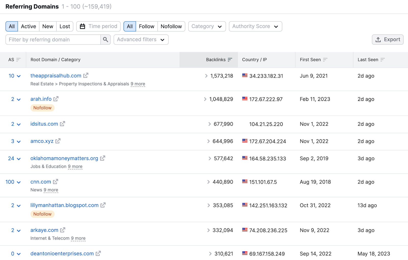Expand backlinks arrow next to 644,996
The image size is (408, 260).
209,141
